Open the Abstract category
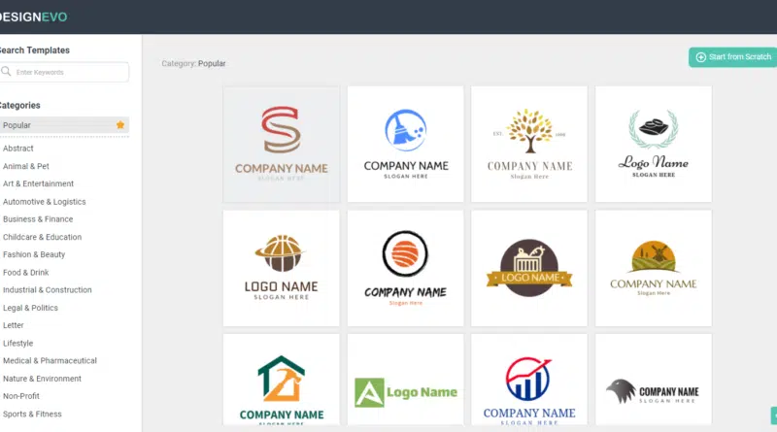 click(x=18, y=149)
